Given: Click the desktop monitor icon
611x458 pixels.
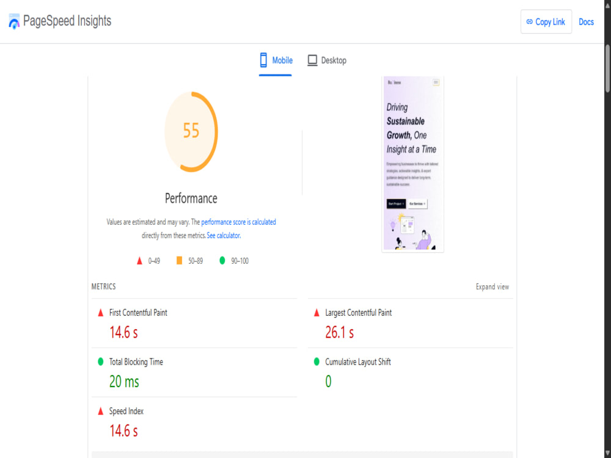Looking at the screenshot, I should (x=312, y=60).
